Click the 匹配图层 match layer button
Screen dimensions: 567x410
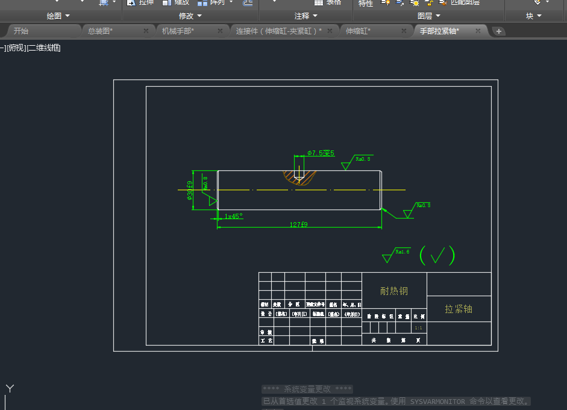click(459, 2)
